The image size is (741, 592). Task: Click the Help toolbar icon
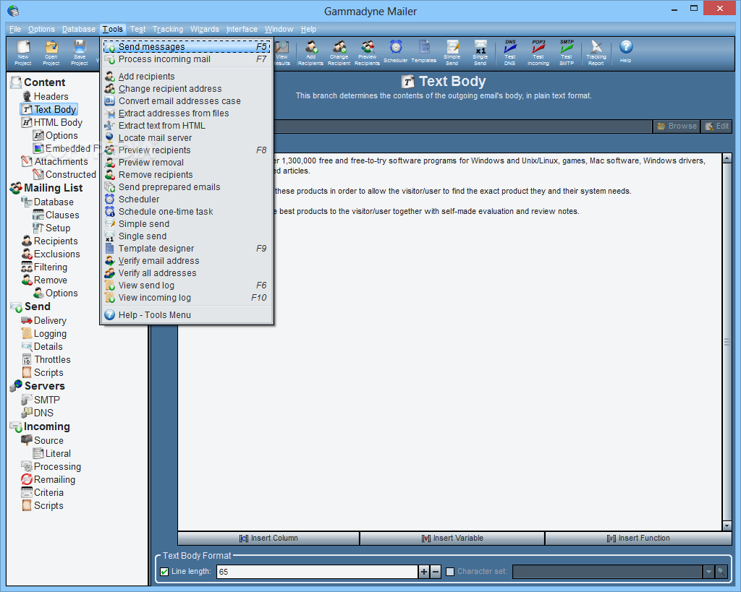[x=626, y=51]
